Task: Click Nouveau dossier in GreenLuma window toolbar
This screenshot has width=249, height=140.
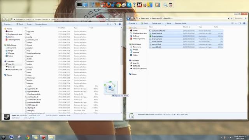Action: 181,23
